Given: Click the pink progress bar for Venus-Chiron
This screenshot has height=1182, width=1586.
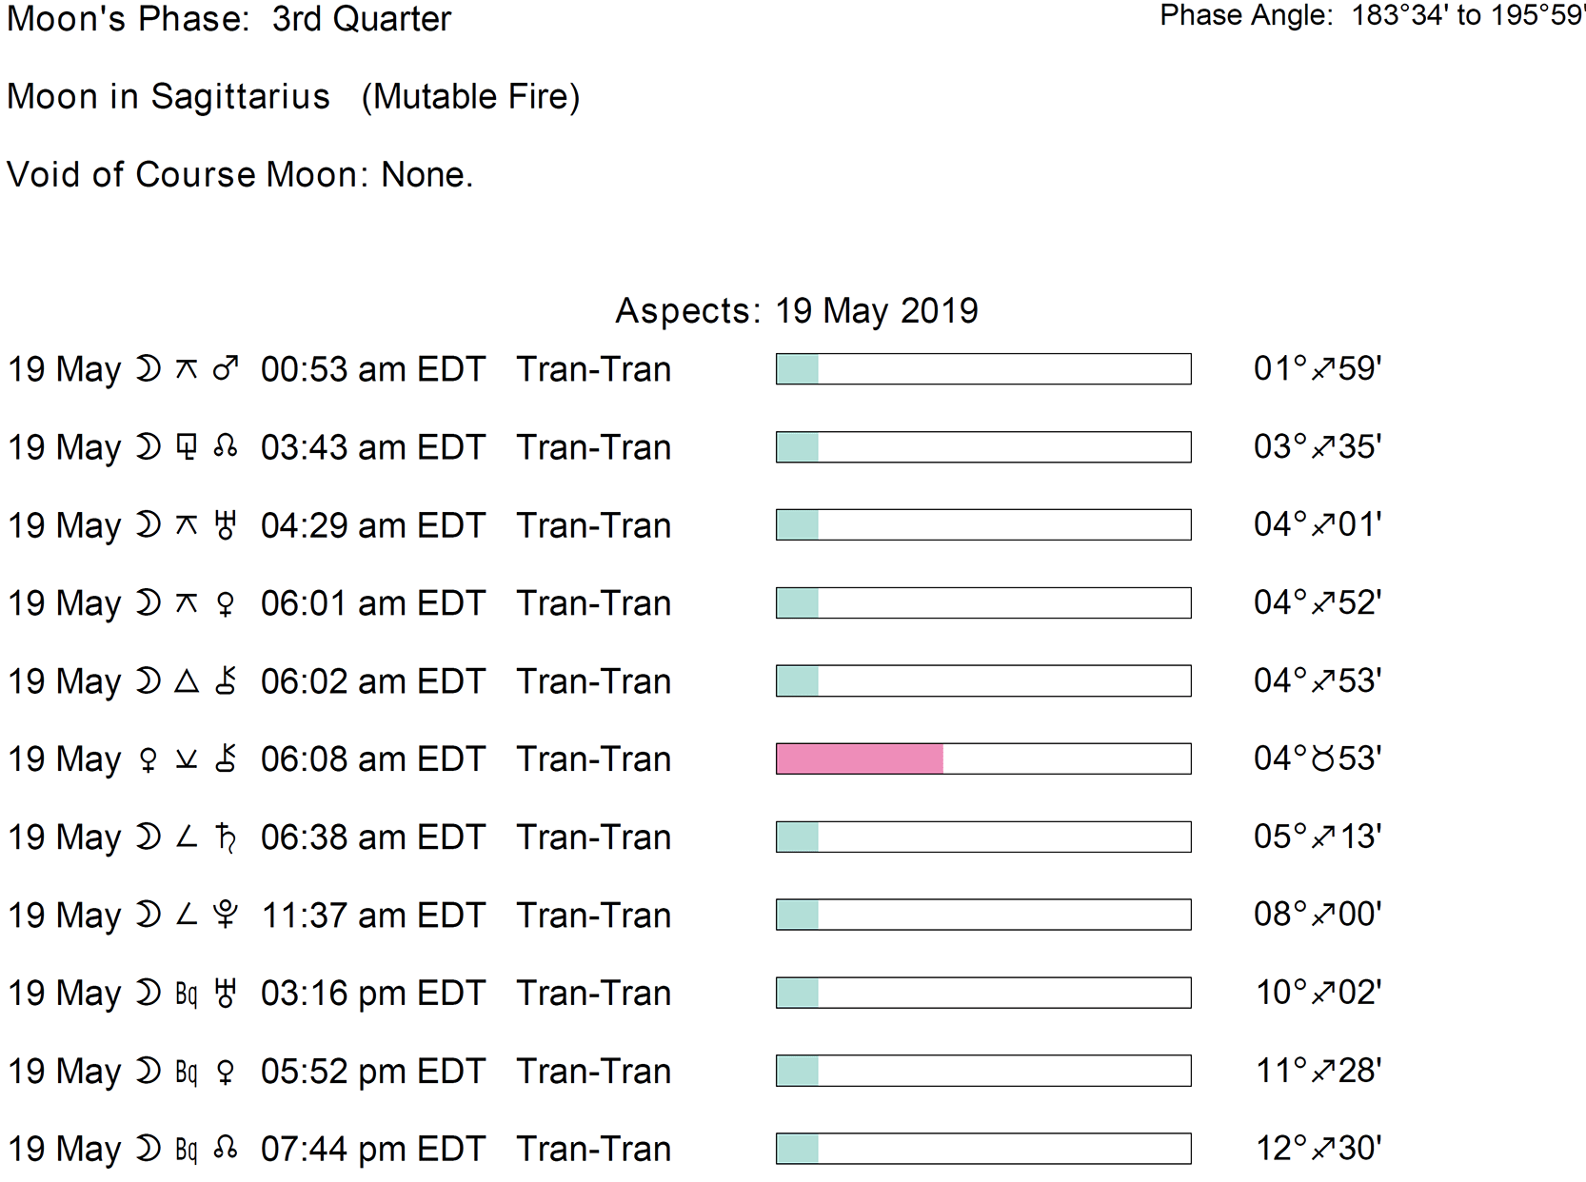Looking at the screenshot, I should [x=860, y=759].
